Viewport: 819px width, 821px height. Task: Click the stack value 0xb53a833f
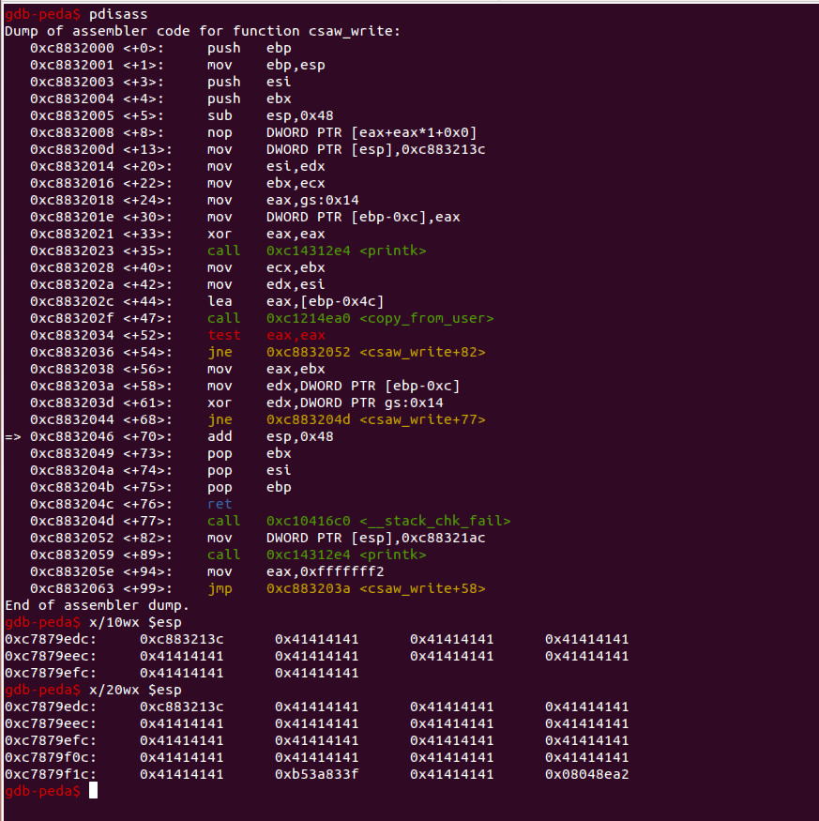pos(316,774)
